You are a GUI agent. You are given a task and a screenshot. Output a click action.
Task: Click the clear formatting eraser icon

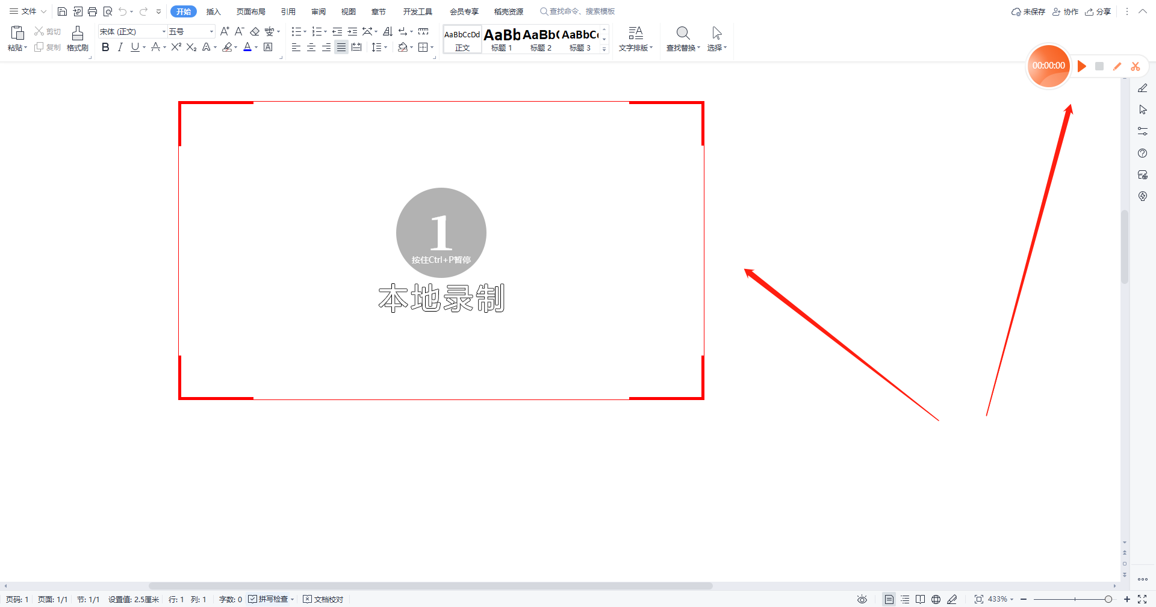click(255, 31)
